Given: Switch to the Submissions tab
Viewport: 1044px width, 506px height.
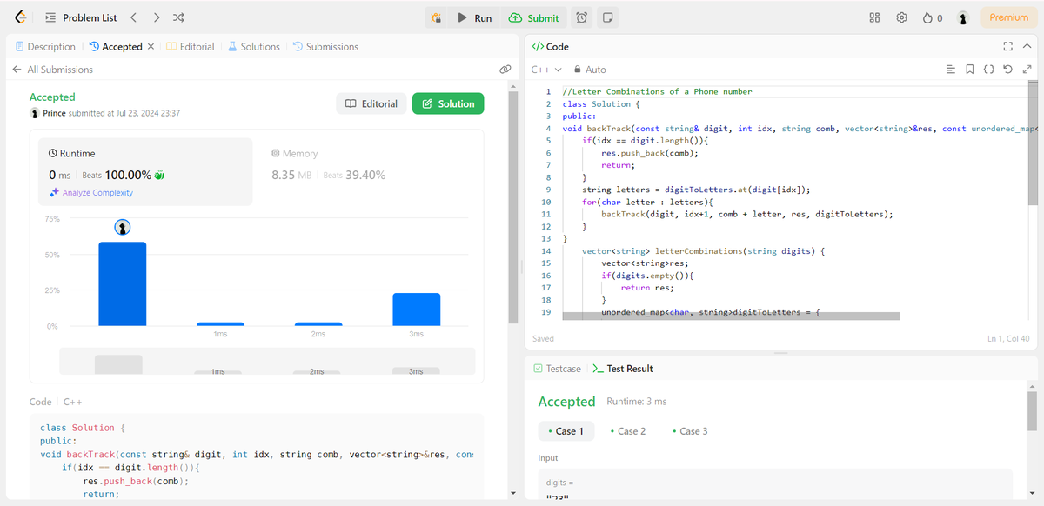Looking at the screenshot, I should pos(325,46).
